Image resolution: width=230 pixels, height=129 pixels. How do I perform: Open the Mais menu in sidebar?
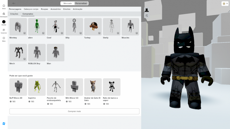click(4, 38)
